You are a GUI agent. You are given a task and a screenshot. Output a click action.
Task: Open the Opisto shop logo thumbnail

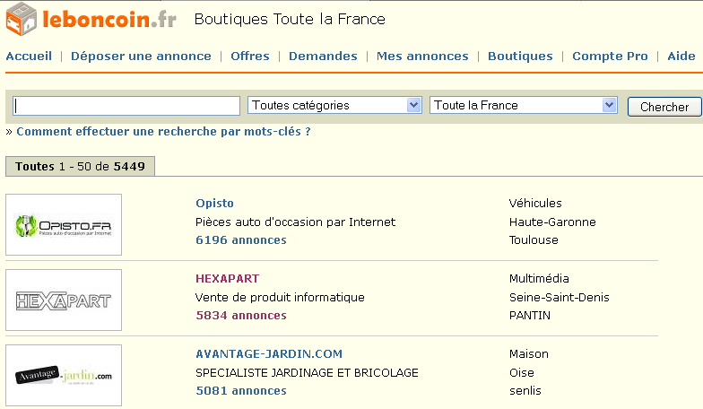point(64,225)
